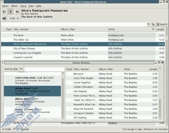Sort Library Browser by Length column
Screen dimensions: 169x133
tap(153, 69)
